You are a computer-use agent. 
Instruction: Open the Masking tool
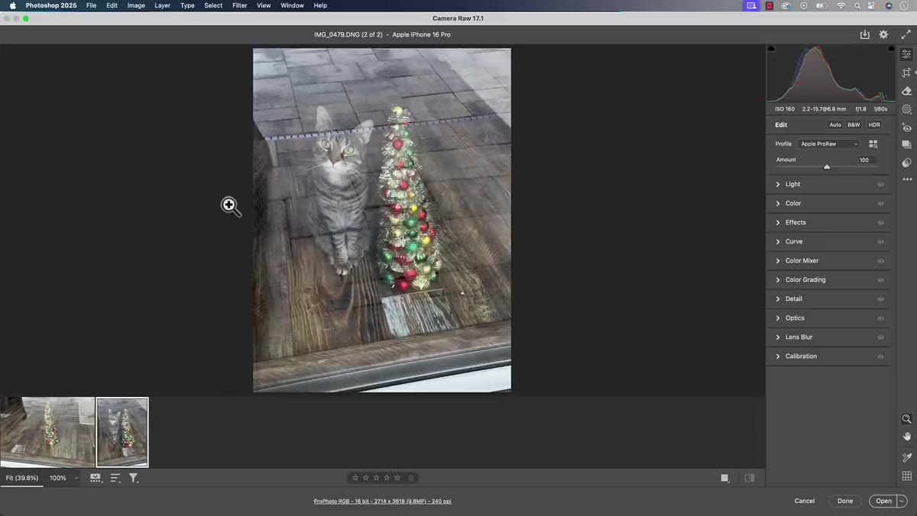tap(906, 109)
